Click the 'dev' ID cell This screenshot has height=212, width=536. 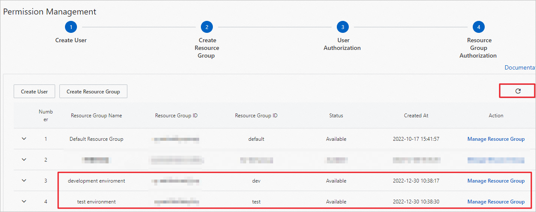click(256, 181)
